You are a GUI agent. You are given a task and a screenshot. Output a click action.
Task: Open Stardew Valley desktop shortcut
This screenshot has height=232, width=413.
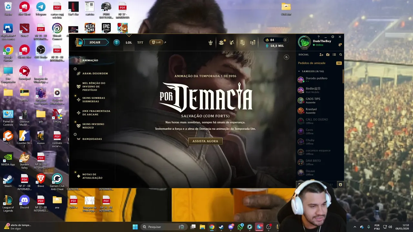[24, 161]
